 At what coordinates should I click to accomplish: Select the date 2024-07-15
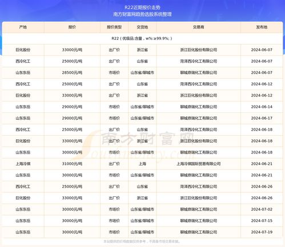click(x=262, y=221)
